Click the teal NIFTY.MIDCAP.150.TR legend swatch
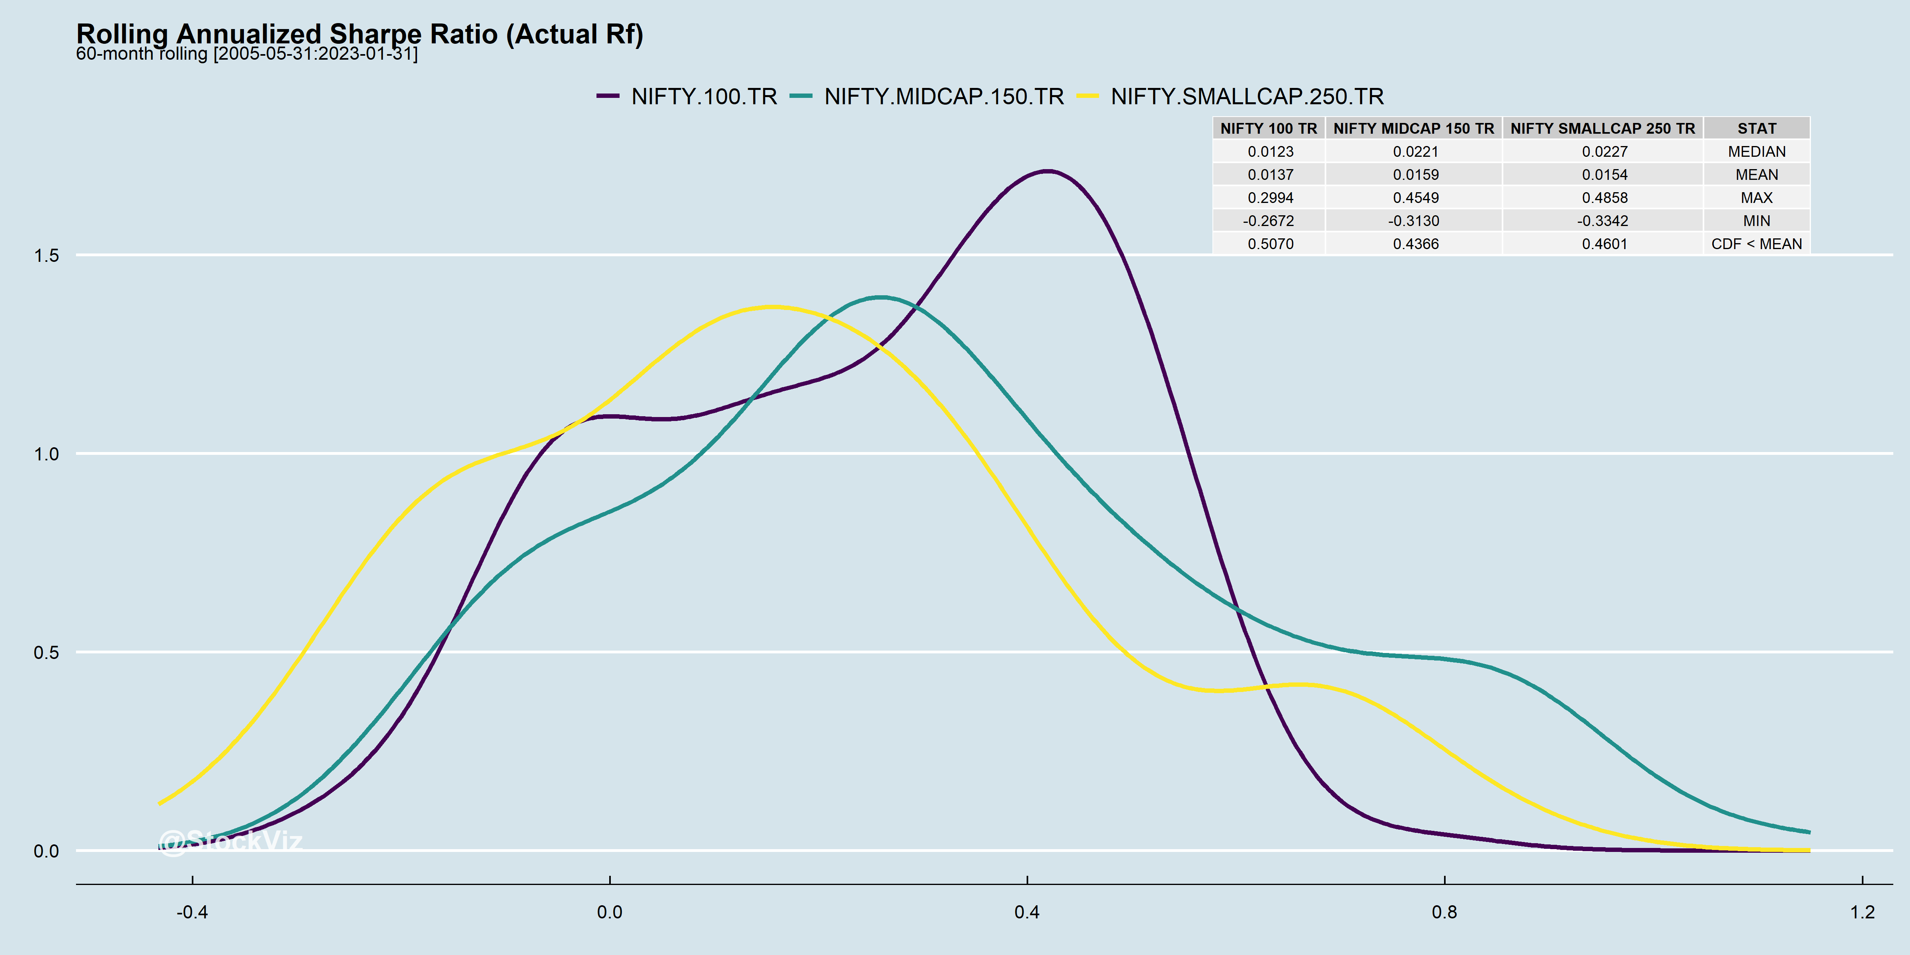Image resolution: width=1910 pixels, height=955 pixels. click(801, 96)
